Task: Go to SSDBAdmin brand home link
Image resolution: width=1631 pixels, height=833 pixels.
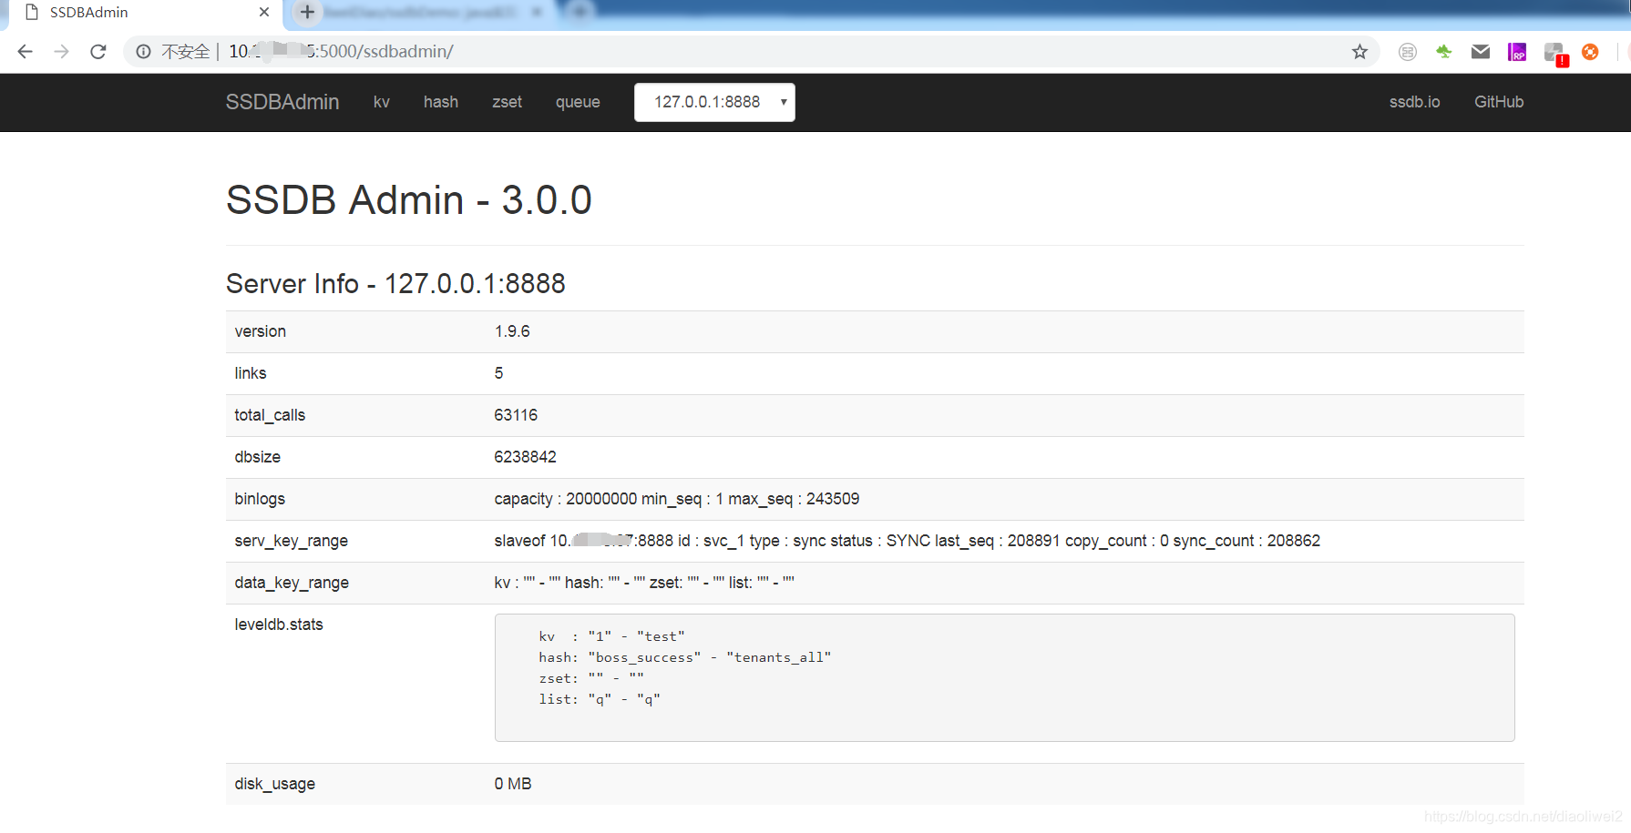Action: 282,102
